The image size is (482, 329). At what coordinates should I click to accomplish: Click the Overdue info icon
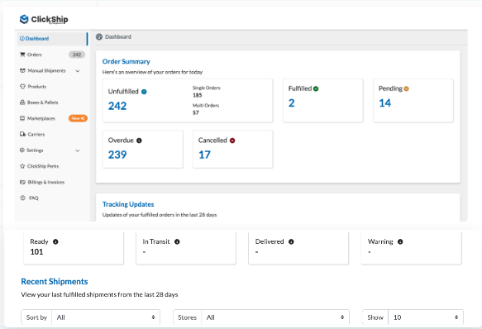(139, 141)
